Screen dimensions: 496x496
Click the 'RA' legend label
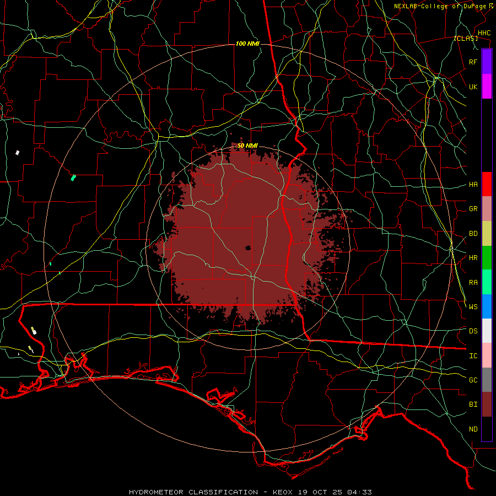click(473, 283)
